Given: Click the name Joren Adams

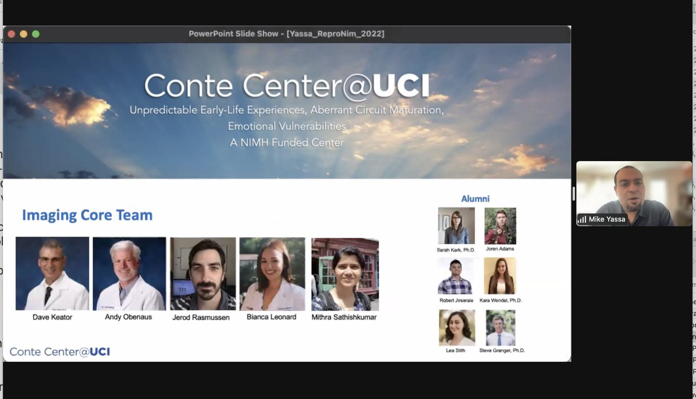Looking at the screenshot, I should coord(500,249).
